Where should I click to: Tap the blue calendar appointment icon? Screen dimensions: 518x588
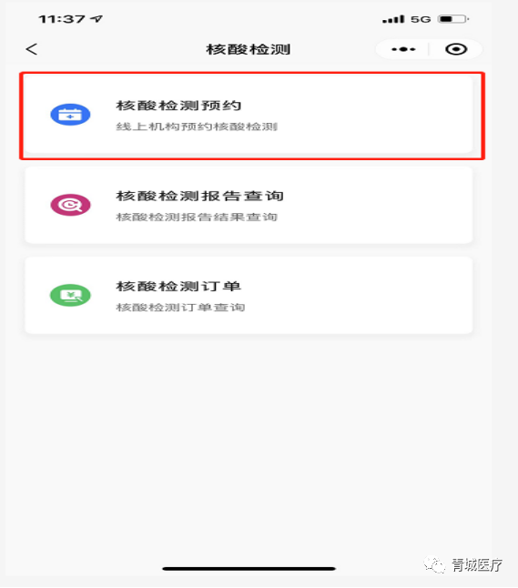70,115
